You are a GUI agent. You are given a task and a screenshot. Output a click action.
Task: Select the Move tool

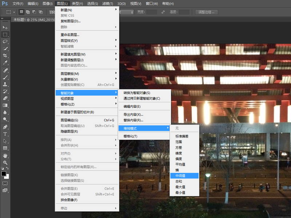5,28
